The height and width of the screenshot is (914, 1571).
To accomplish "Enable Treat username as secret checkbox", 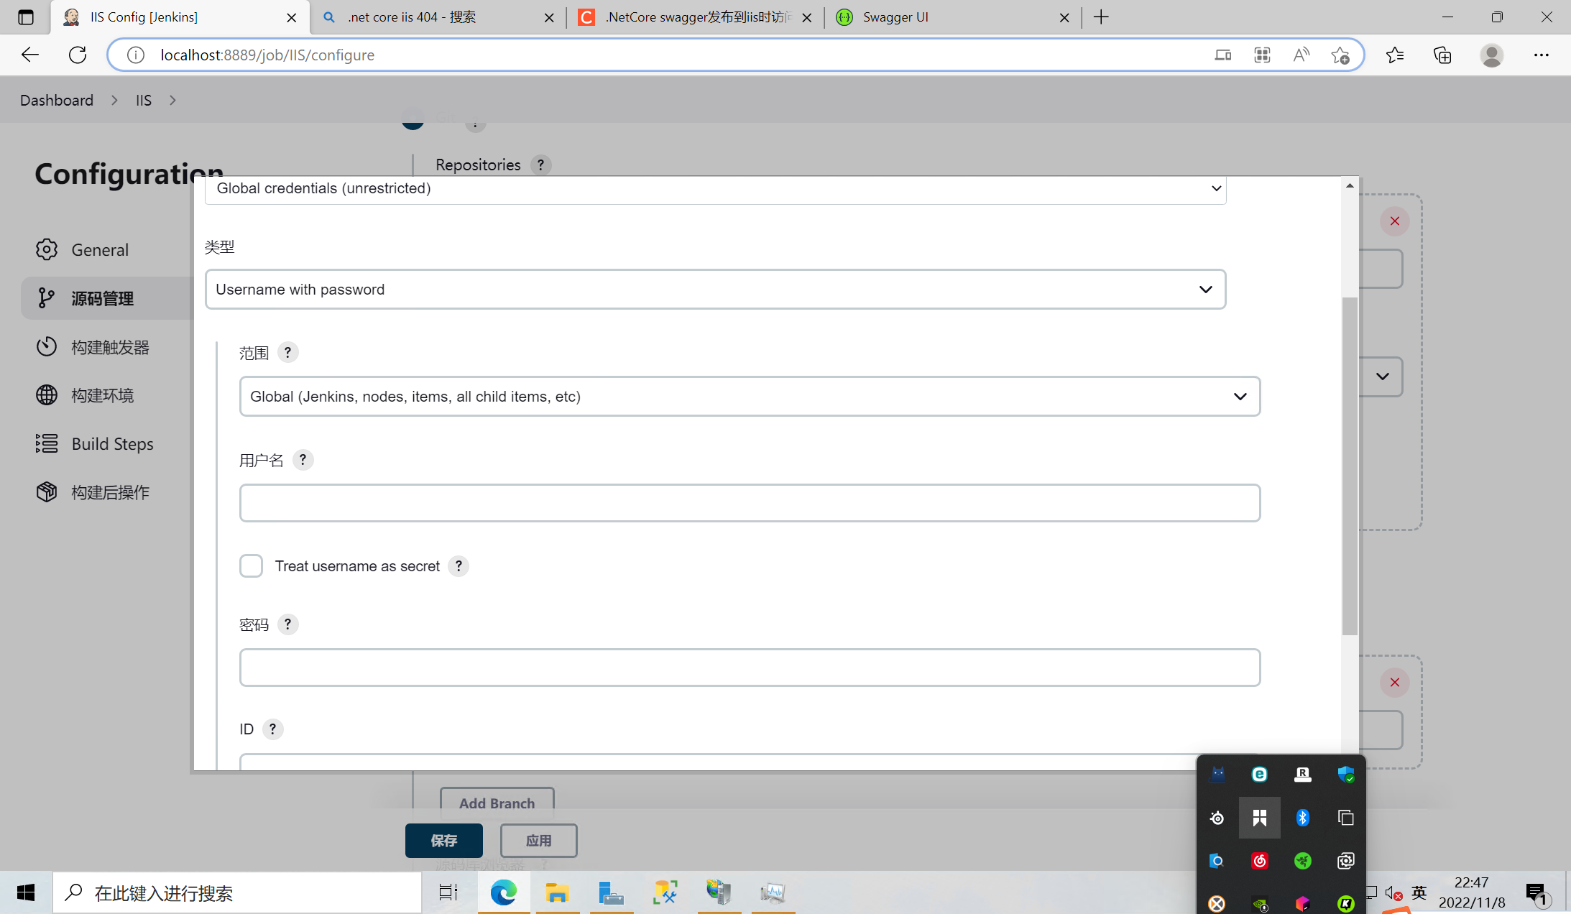I will click(x=251, y=566).
